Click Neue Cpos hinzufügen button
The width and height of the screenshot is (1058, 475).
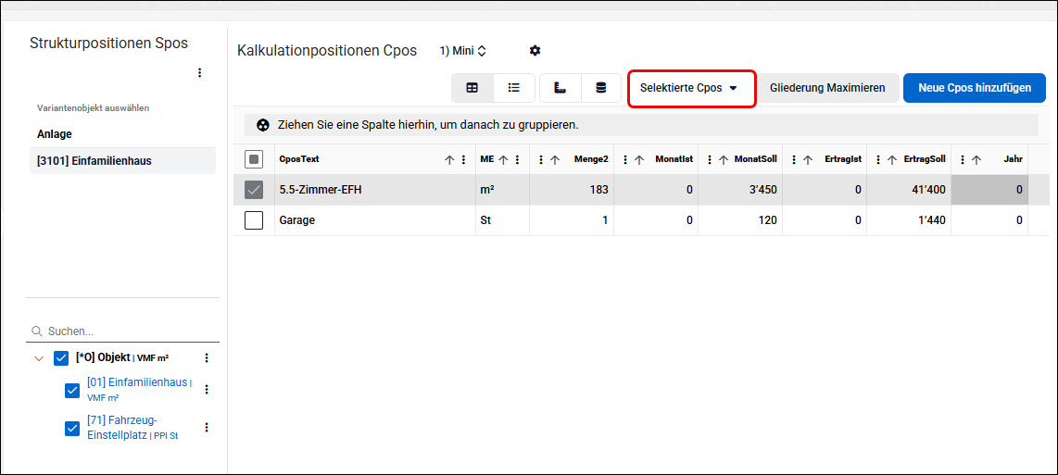[975, 88]
